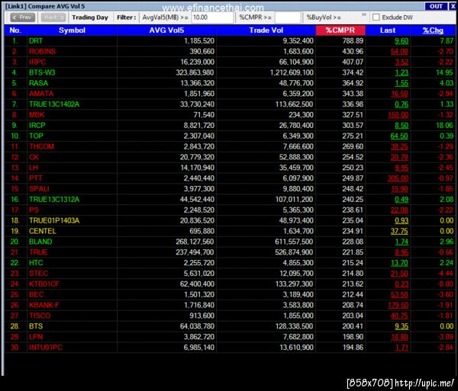Go back with the Prev button
The width and height of the screenshot is (458, 391).
pos(22,18)
